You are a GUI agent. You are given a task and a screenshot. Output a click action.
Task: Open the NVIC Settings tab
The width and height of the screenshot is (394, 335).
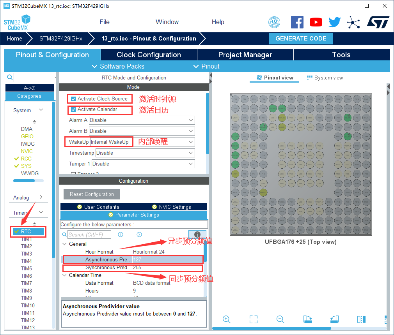click(171, 207)
